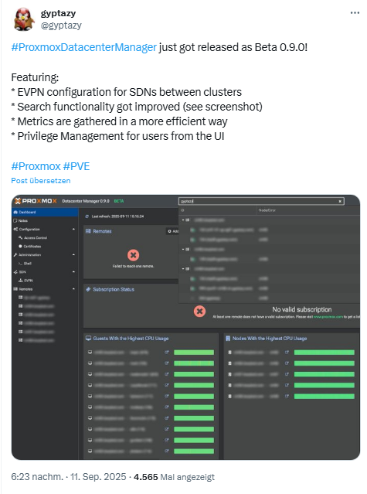
Task: Follow the #PVE hashtag
Action: [x=76, y=166]
